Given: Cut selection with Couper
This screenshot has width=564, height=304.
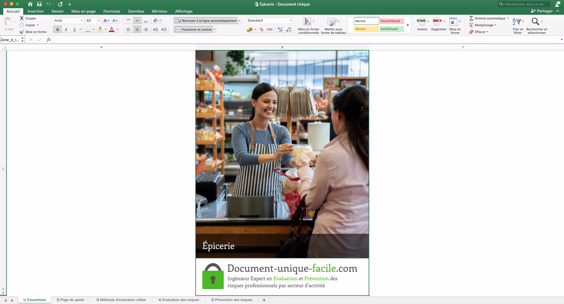Looking at the screenshot, I should (x=28, y=18).
